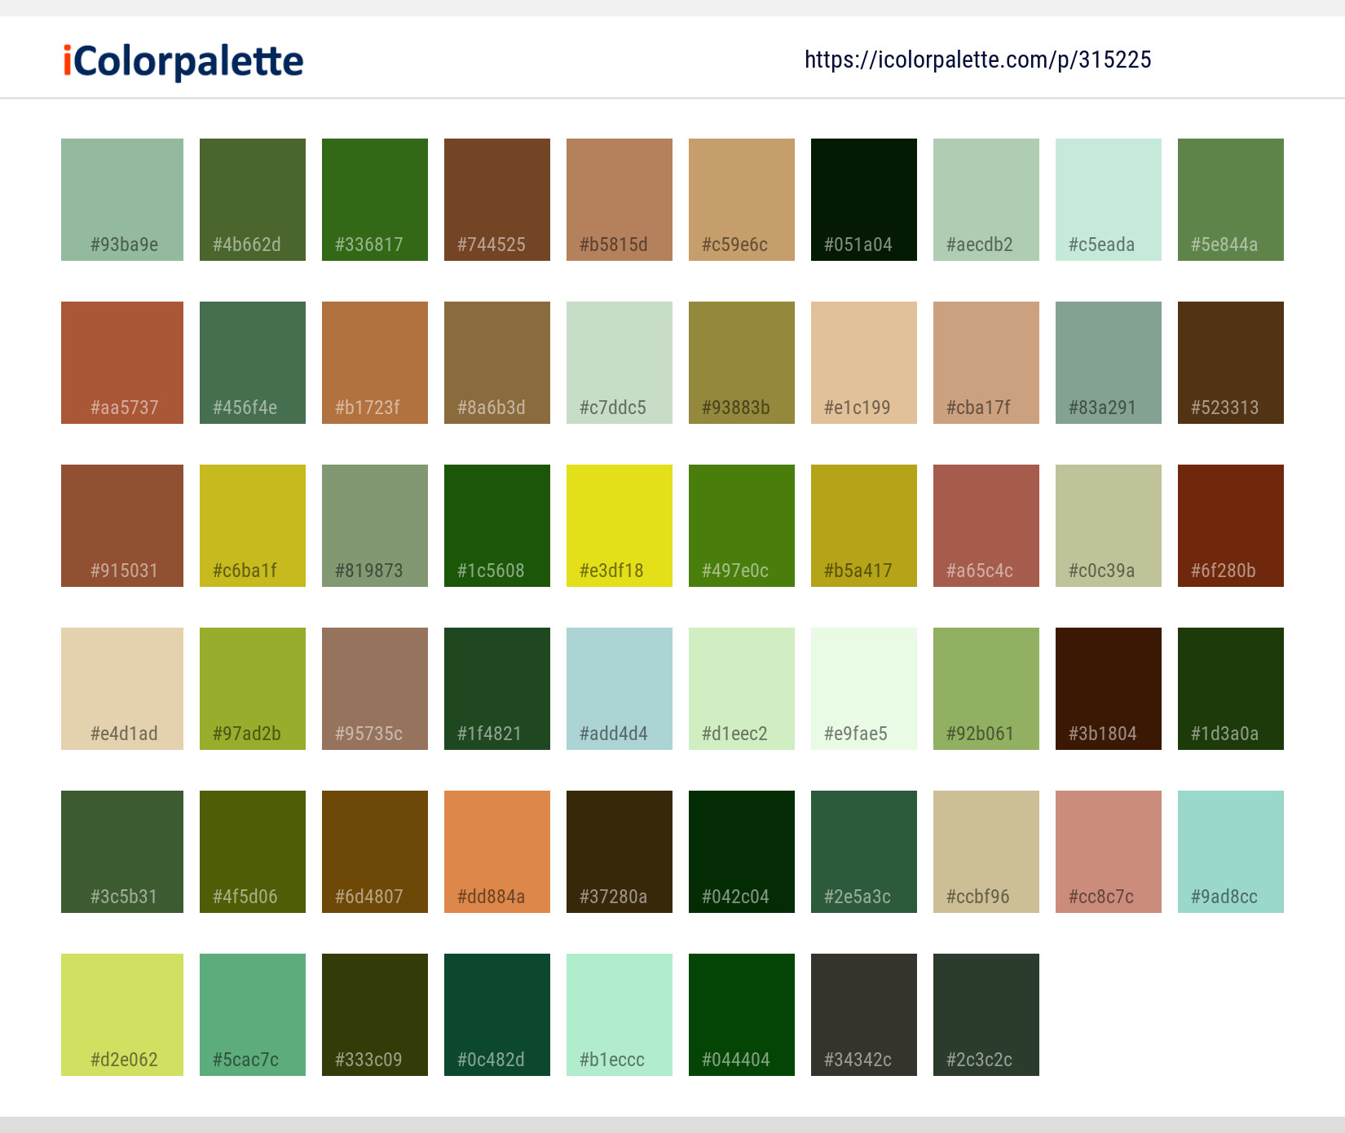Screen dimensions: 1345x1133
Task: Select the #37280a swatch
Action: (620, 852)
